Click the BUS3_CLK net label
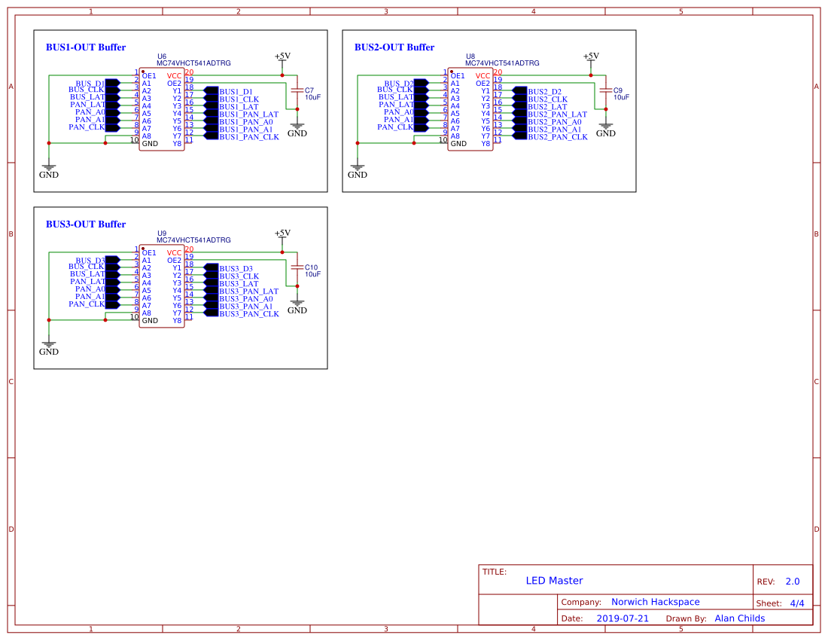Screen dimensions: 828x641 click(x=239, y=276)
